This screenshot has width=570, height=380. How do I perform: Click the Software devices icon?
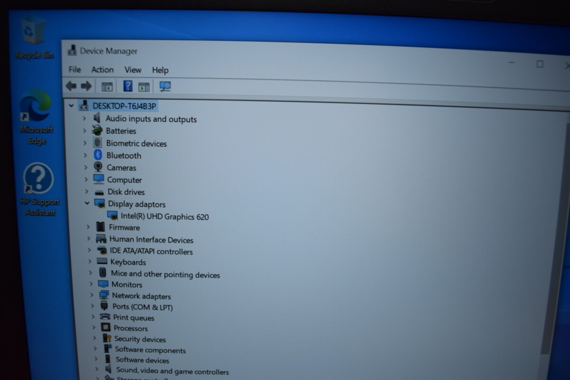[108, 360]
